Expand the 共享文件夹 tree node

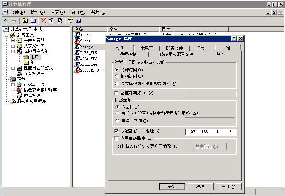coord(13,46)
